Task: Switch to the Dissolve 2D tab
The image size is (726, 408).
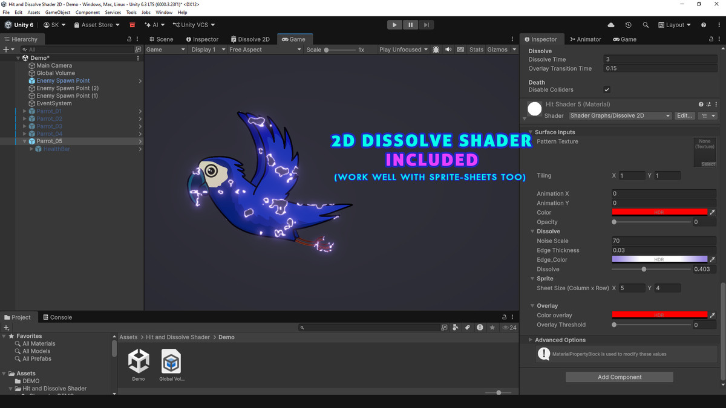Action: coord(250,39)
